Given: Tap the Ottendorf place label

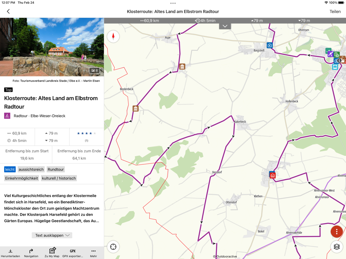Looking at the screenshot, I should [x=231, y=202].
